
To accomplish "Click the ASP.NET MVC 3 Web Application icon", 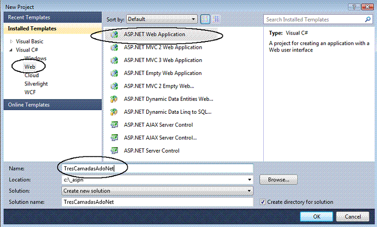I will (x=114, y=60).
